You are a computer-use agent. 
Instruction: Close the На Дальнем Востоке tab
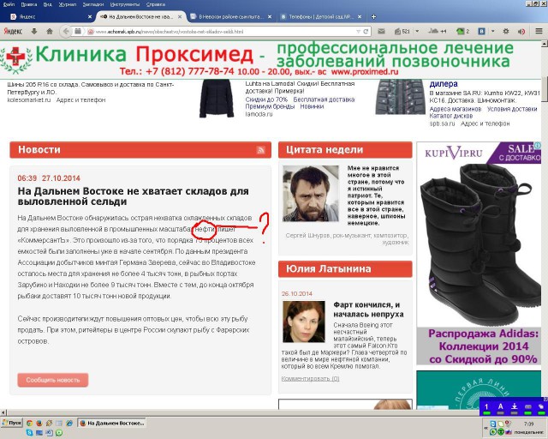180,16
